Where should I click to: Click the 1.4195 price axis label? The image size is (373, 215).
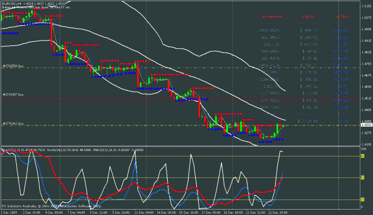click(x=366, y=145)
